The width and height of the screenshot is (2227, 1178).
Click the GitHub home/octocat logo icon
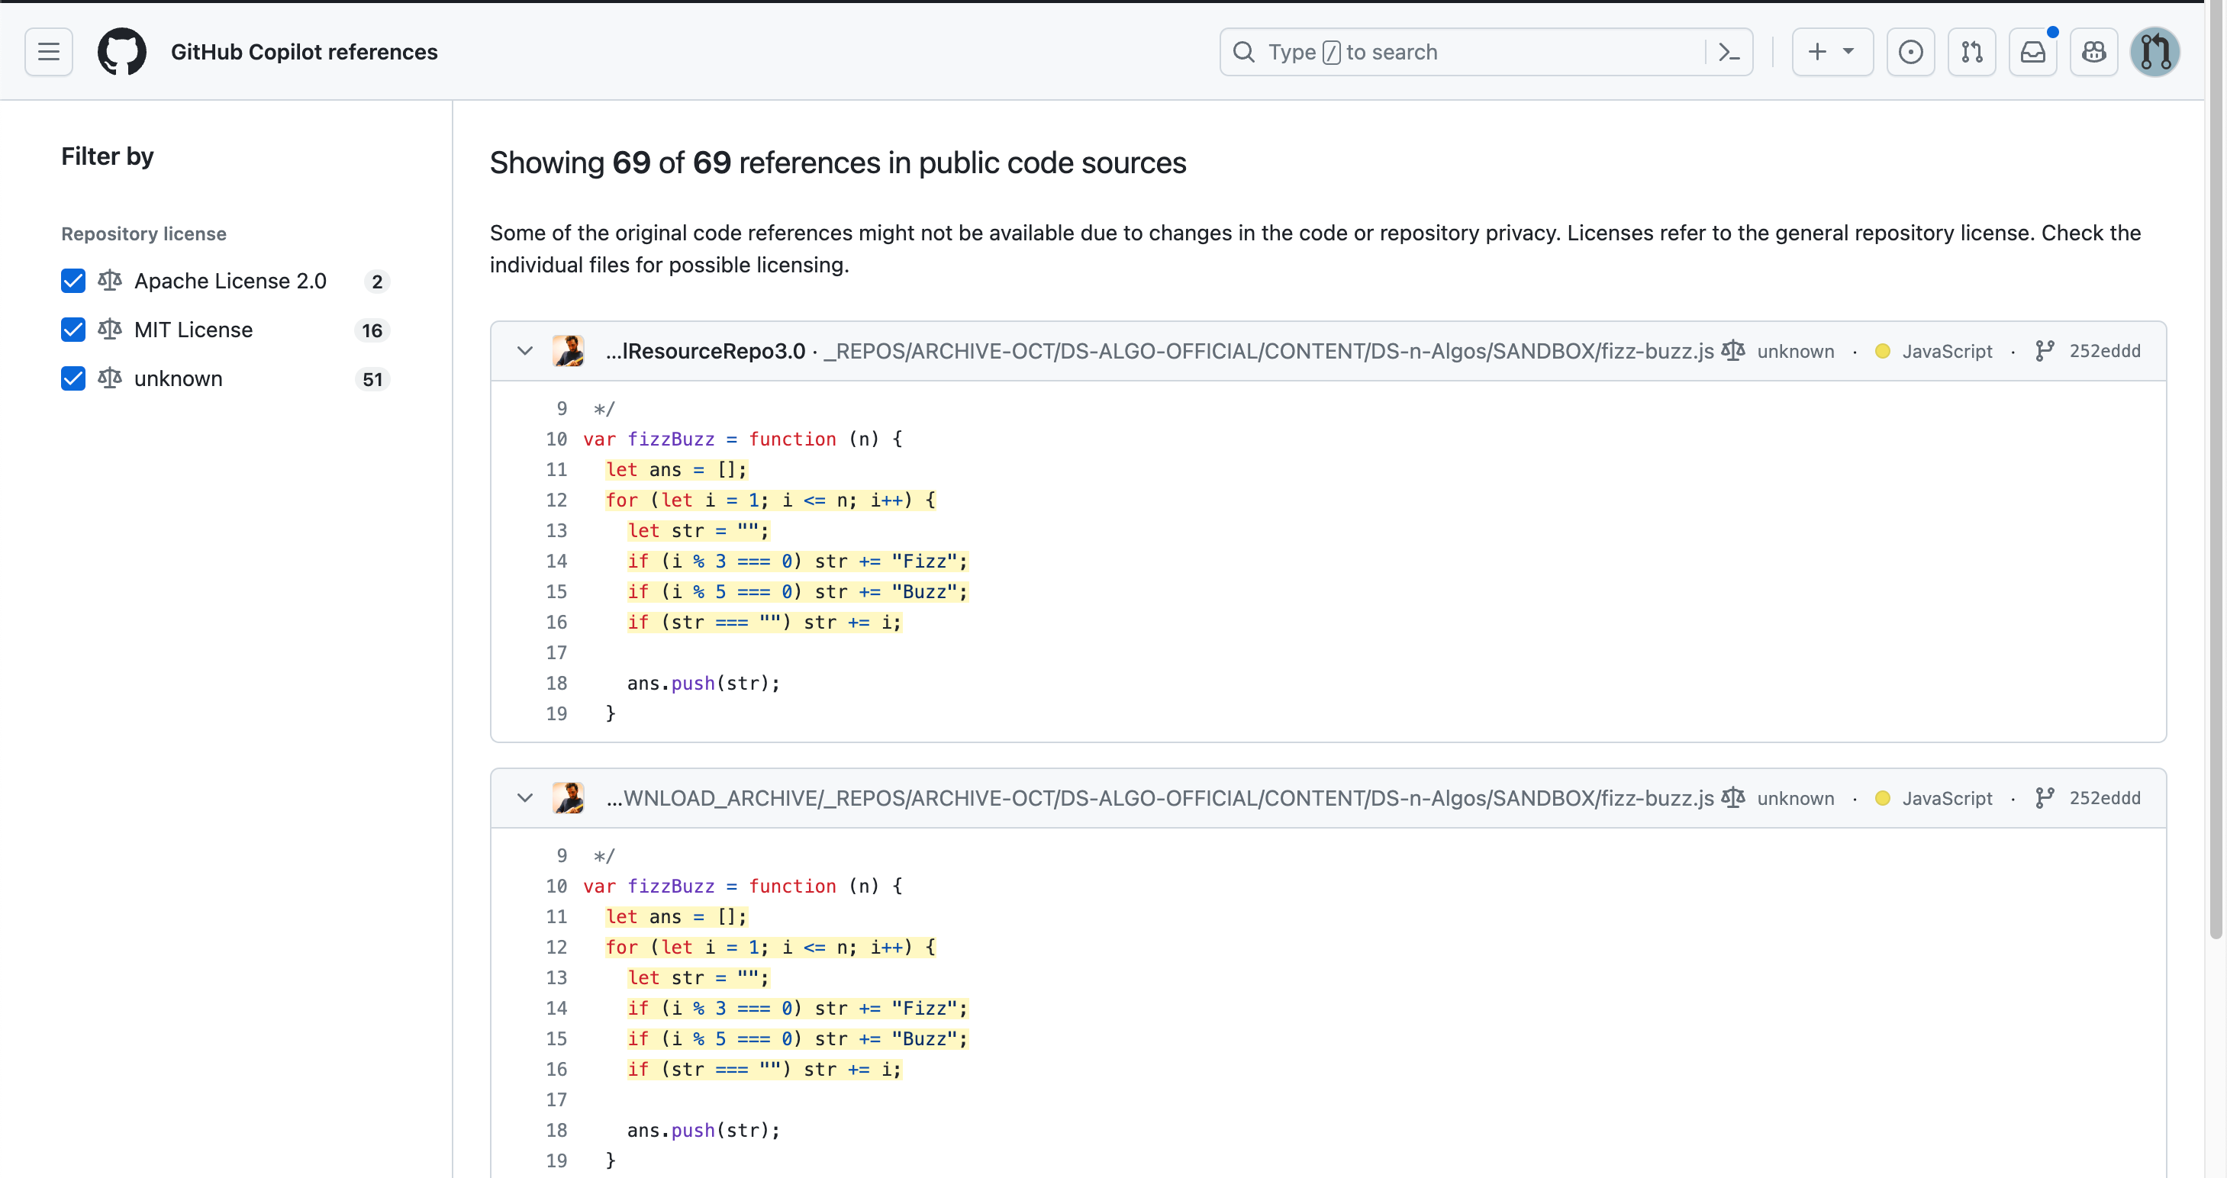[x=118, y=52]
